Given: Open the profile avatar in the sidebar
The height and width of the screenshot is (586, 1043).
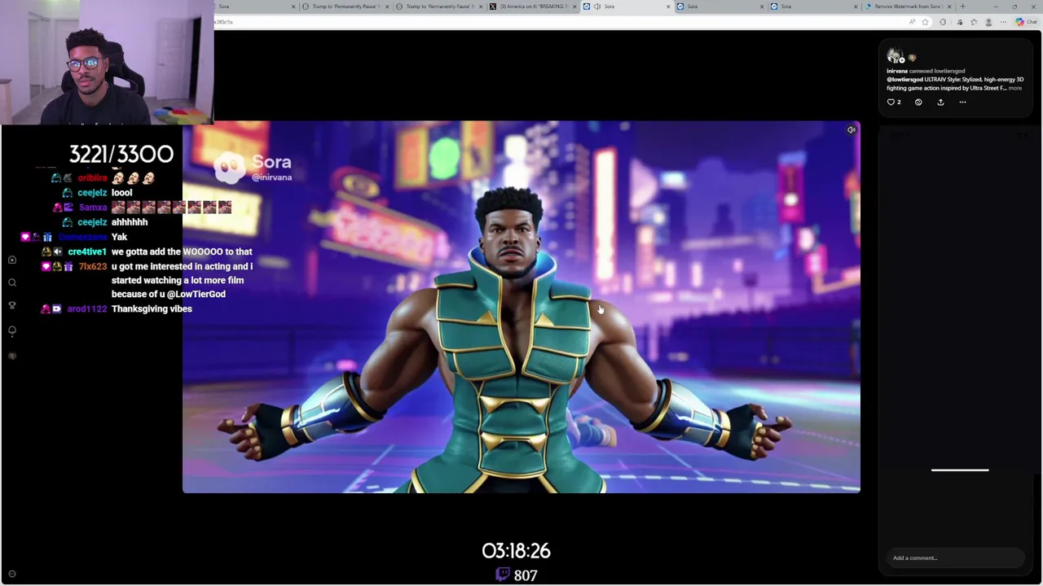Looking at the screenshot, I should click(x=12, y=356).
